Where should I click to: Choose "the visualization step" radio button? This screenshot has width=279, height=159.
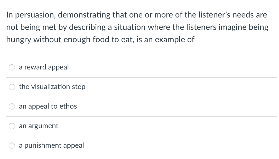tap(12, 87)
